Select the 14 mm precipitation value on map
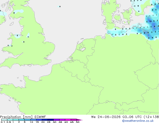 coord(150,21)
